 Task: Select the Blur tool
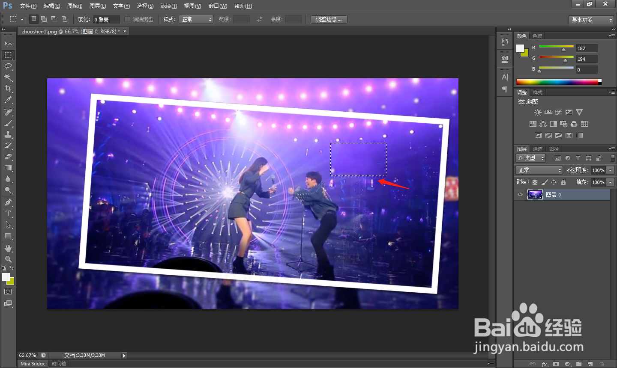[8, 179]
